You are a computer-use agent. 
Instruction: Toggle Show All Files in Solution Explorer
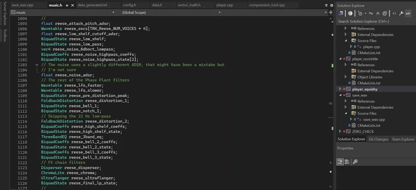pos(385,13)
